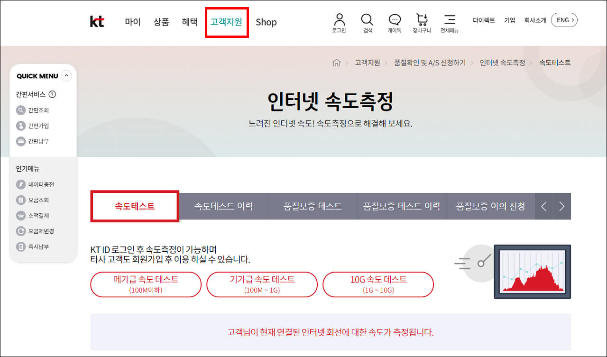The height and width of the screenshot is (357, 607).
Task: Click the 요금제변경 refresh icon
Action: pyautogui.click(x=20, y=231)
